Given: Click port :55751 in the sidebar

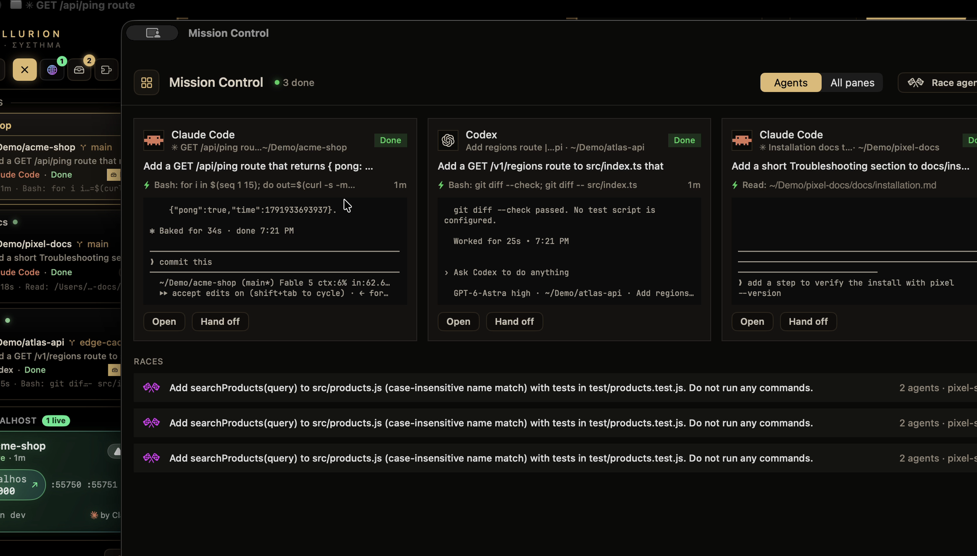Looking at the screenshot, I should point(102,485).
